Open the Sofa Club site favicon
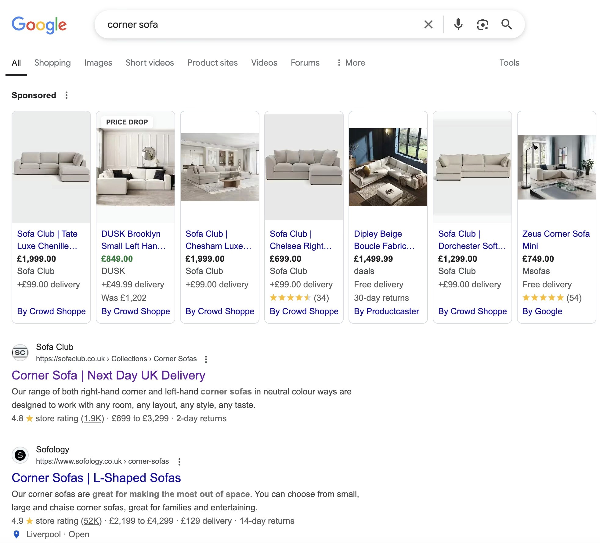600x543 pixels. [x=20, y=353]
